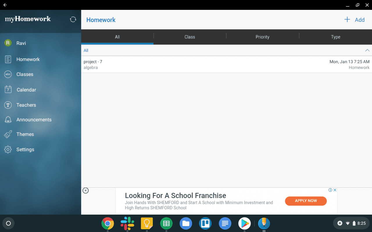Open the AdChoices info icon on the banner

331,190
